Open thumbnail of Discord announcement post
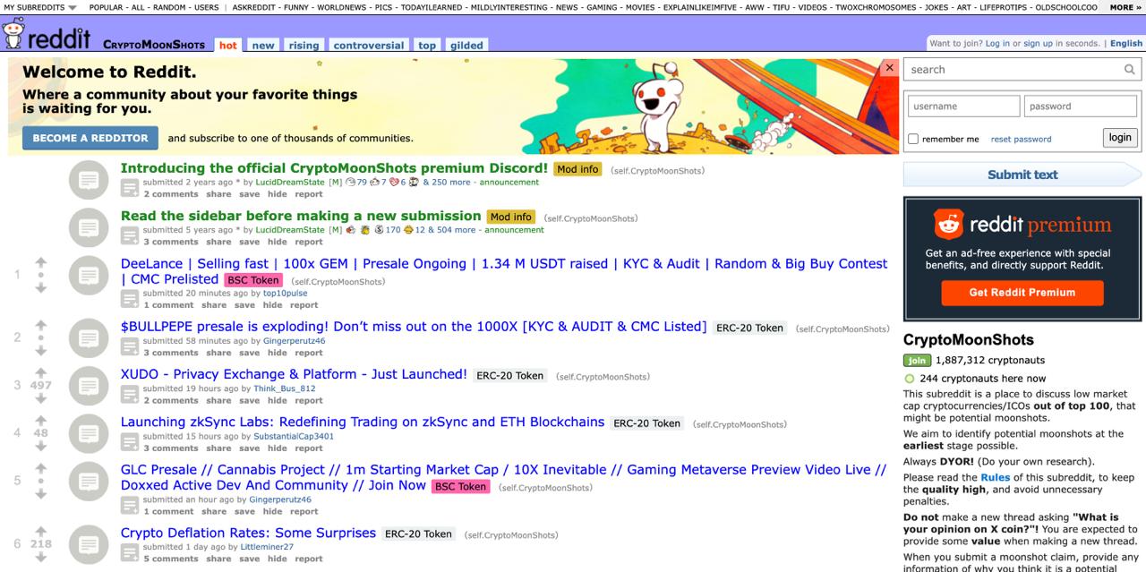Viewport: 1146px width, 572px height. [x=88, y=180]
